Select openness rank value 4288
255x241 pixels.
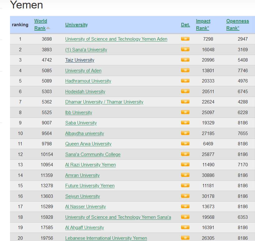(x=243, y=102)
